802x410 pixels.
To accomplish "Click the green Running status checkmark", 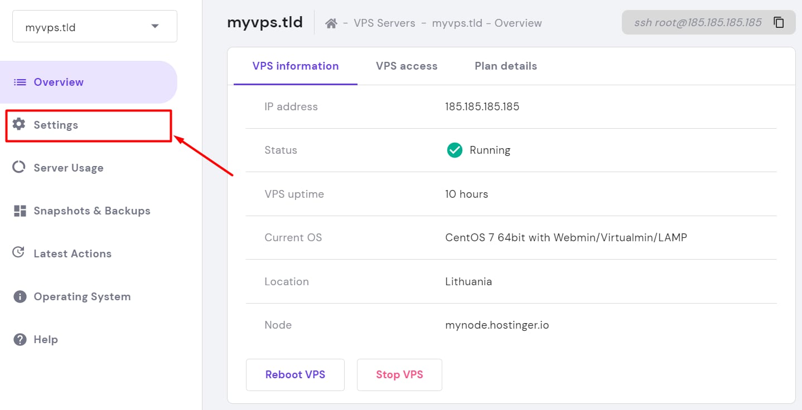I will click(x=455, y=150).
